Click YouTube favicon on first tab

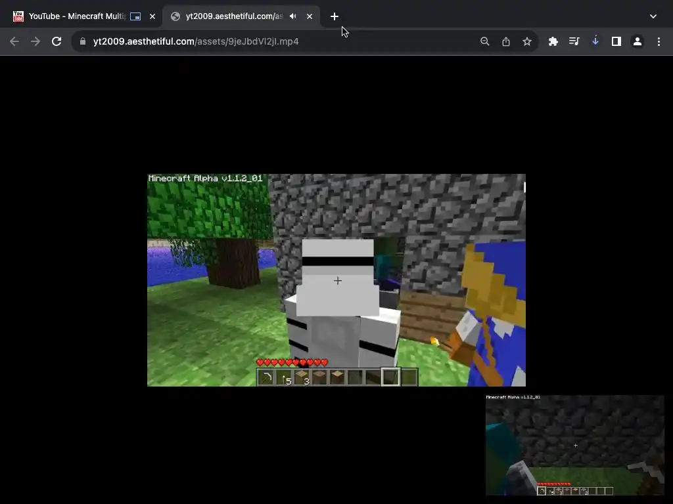[18, 16]
